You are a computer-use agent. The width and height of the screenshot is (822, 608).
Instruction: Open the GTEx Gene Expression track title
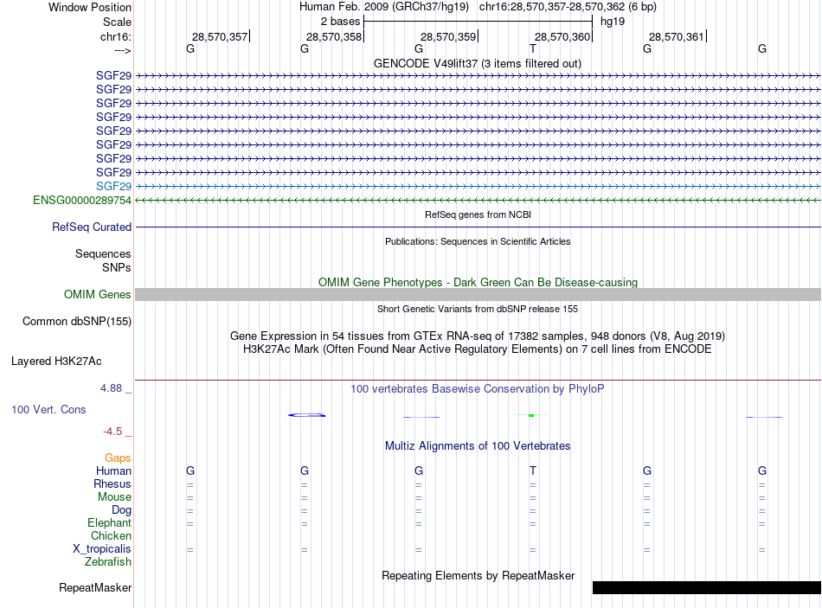(478, 336)
